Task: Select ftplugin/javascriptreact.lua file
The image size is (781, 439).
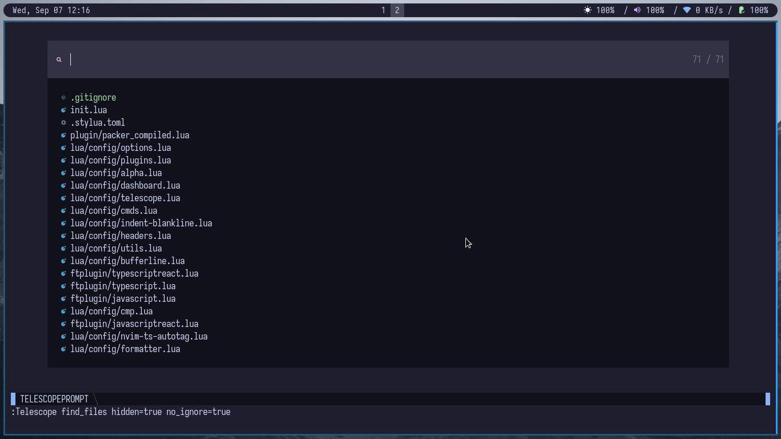Action: (x=134, y=324)
